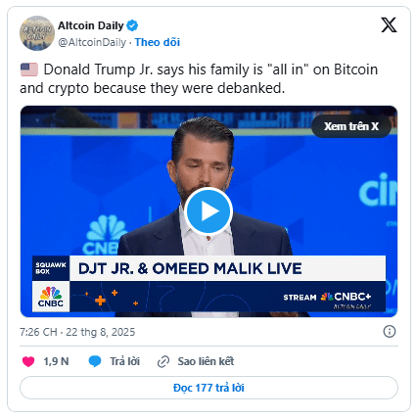Open Đọc 177 trả lời button
The height and width of the screenshot is (418, 416).
click(208, 388)
